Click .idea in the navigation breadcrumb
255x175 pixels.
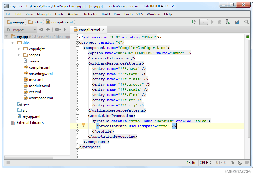tap(35, 22)
